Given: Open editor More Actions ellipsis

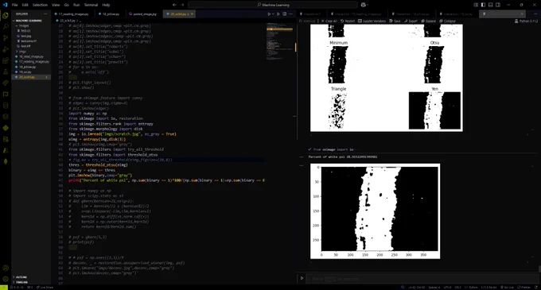Looking at the screenshot, I should pyautogui.click(x=291, y=14).
